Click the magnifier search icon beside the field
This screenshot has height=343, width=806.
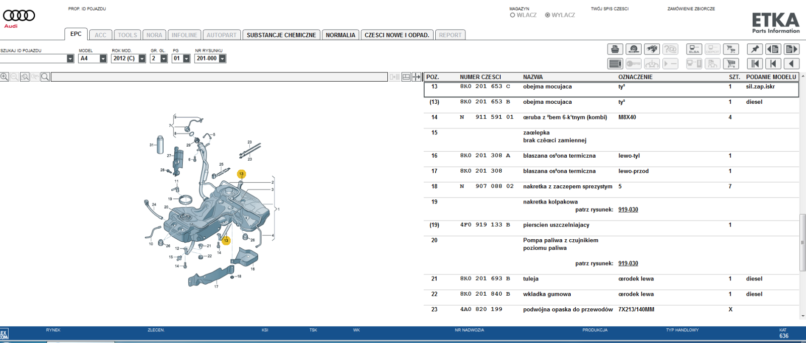point(45,77)
